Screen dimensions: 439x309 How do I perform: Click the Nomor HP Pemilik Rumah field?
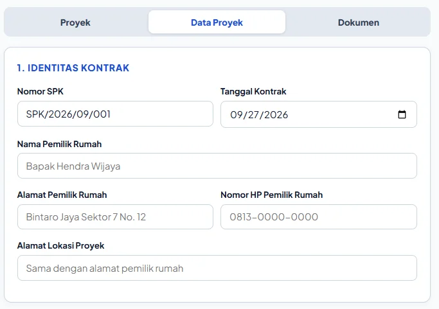tap(319, 217)
